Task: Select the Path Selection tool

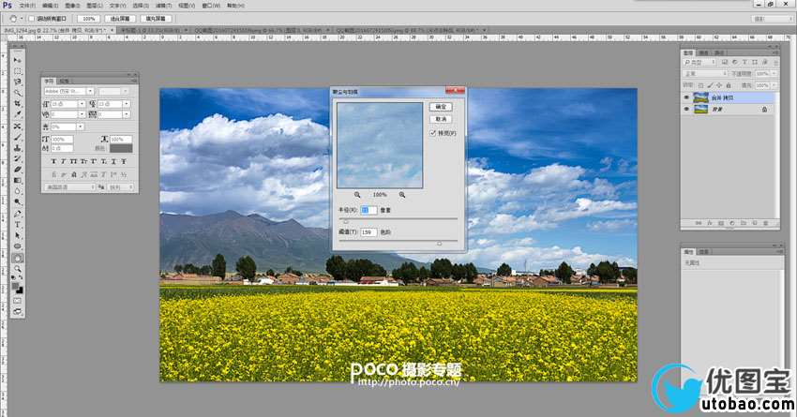Action: [17, 235]
